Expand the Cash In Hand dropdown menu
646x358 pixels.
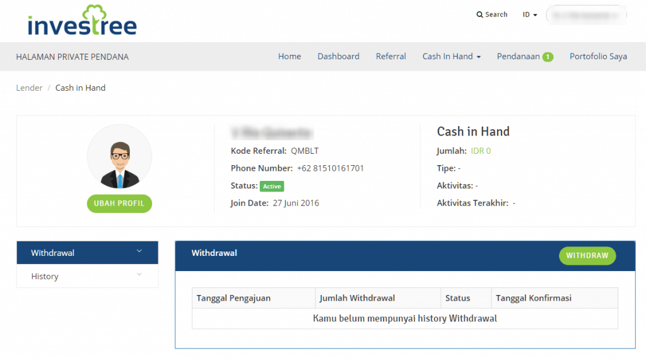pos(452,56)
